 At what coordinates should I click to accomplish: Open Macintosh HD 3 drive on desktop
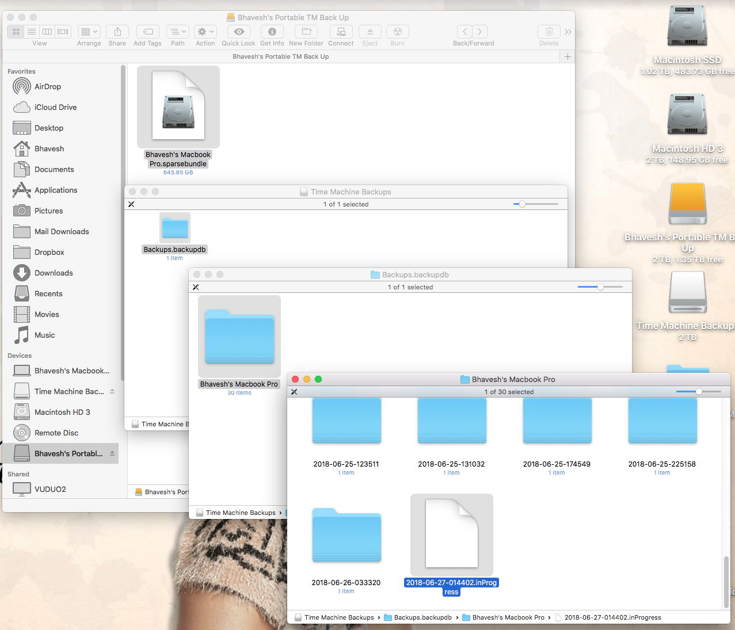(x=687, y=115)
